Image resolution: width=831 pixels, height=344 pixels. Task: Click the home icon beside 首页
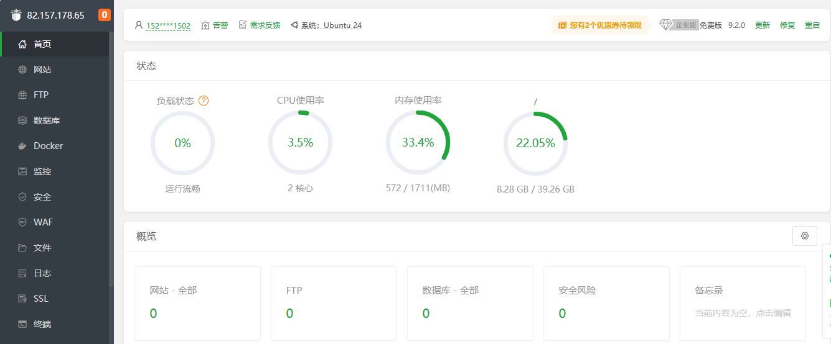[x=22, y=44]
